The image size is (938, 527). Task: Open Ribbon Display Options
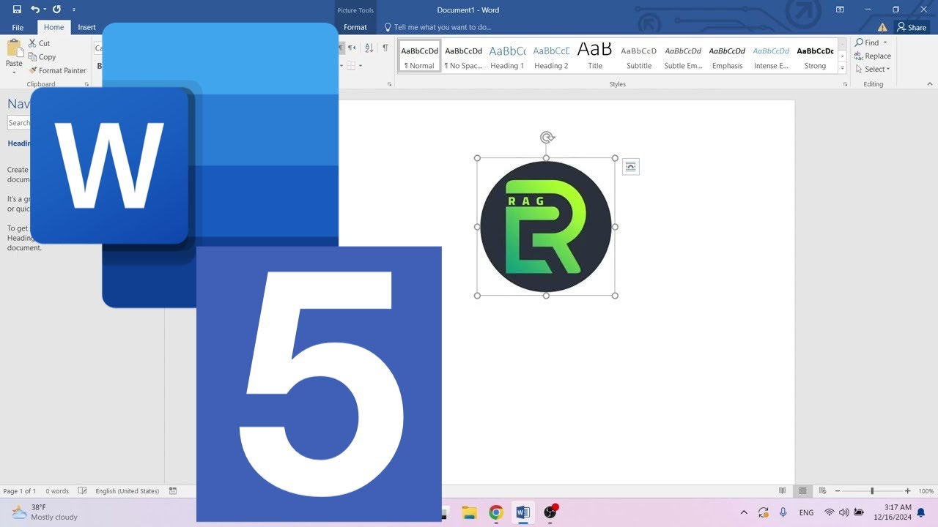[x=840, y=10]
